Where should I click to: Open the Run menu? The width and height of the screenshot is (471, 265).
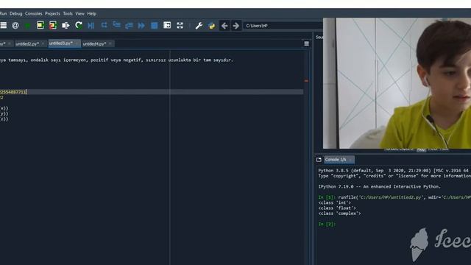click(x=3, y=13)
